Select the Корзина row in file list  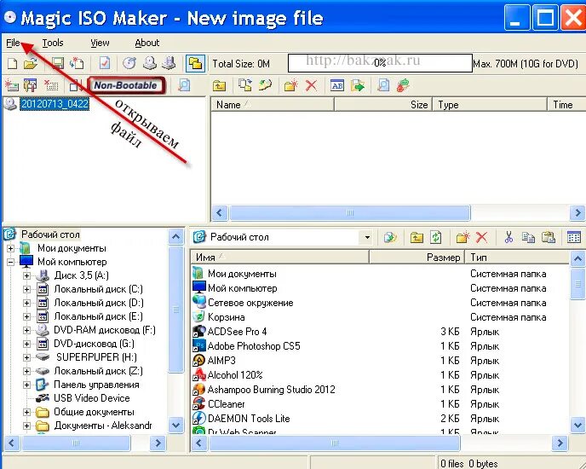coord(381,317)
